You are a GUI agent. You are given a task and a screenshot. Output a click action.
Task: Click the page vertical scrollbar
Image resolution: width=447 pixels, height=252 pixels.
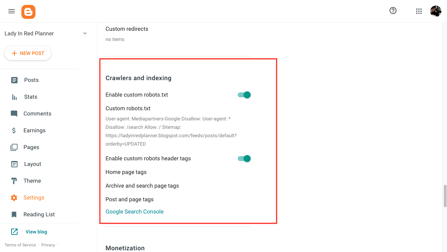tap(445, 196)
